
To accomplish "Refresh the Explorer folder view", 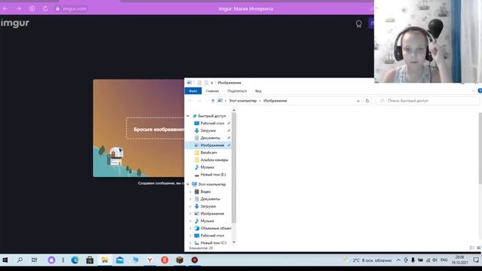I will click(367, 101).
